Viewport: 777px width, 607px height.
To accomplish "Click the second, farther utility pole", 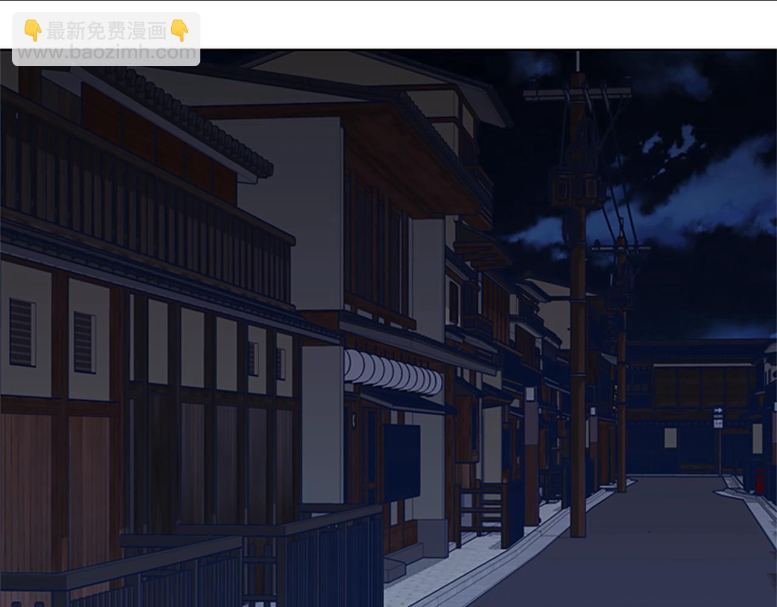I will [x=620, y=364].
